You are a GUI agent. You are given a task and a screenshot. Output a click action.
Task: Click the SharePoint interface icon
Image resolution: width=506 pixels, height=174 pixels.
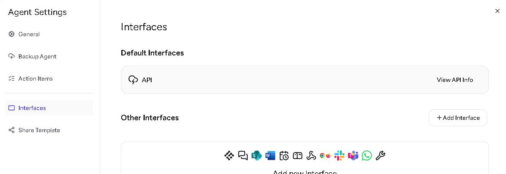click(x=257, y=156)
